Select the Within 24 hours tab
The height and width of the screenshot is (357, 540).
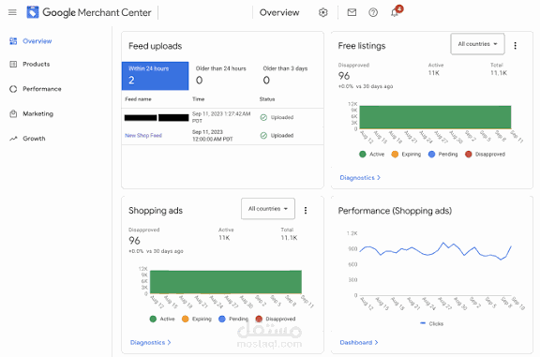tap(155, 76)
